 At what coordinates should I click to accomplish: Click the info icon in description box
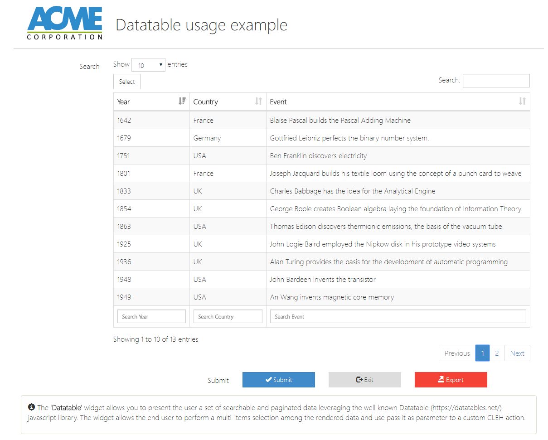tap(31, 407)
